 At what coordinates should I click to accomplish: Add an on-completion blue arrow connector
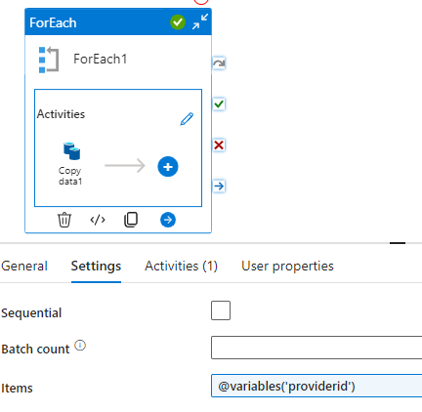click(x=219, y=186)
